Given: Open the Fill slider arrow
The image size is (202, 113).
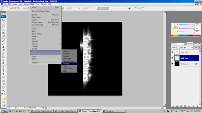Looking at the screenshot, I should coord(199,47).
